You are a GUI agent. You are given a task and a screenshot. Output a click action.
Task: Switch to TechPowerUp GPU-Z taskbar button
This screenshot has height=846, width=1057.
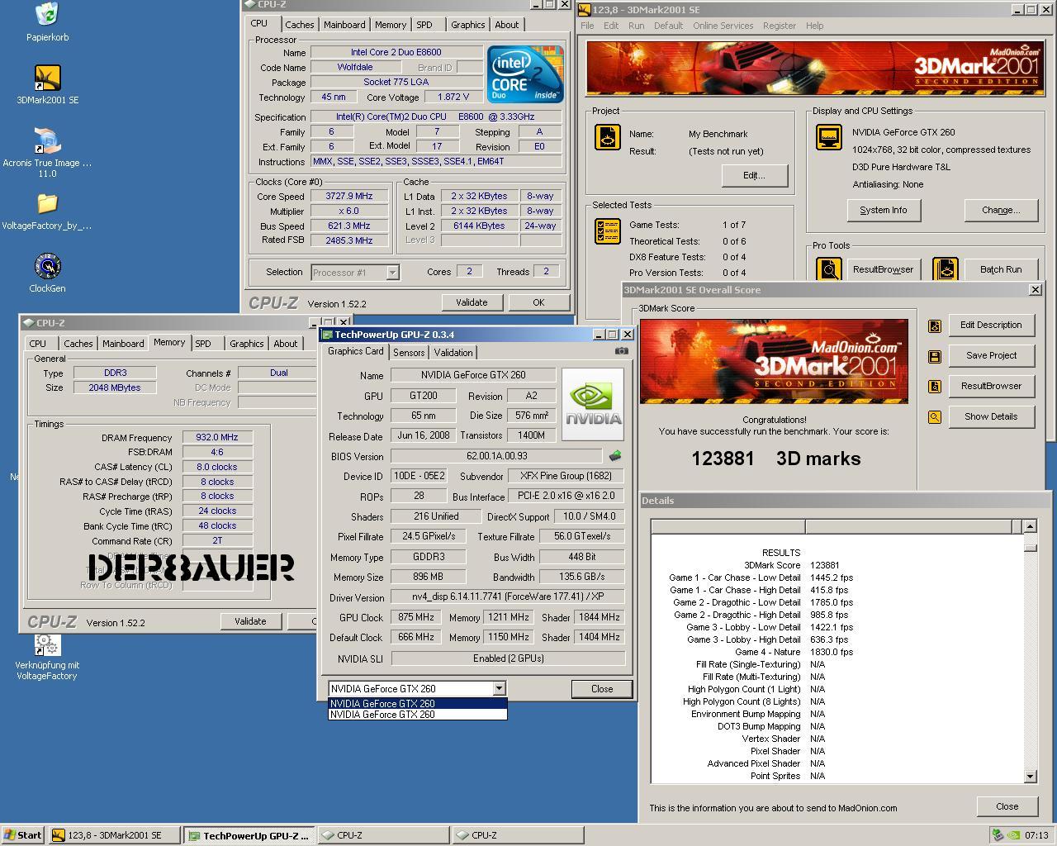click(x=249, y=835)
